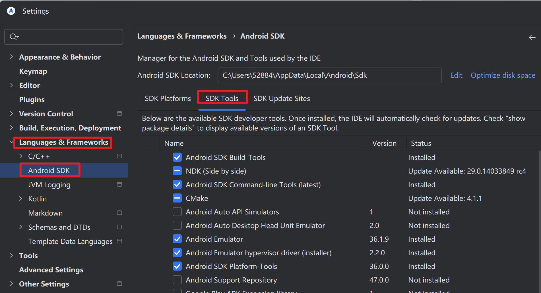Select Plugins in settings sidebar

[x=32, y=100]
